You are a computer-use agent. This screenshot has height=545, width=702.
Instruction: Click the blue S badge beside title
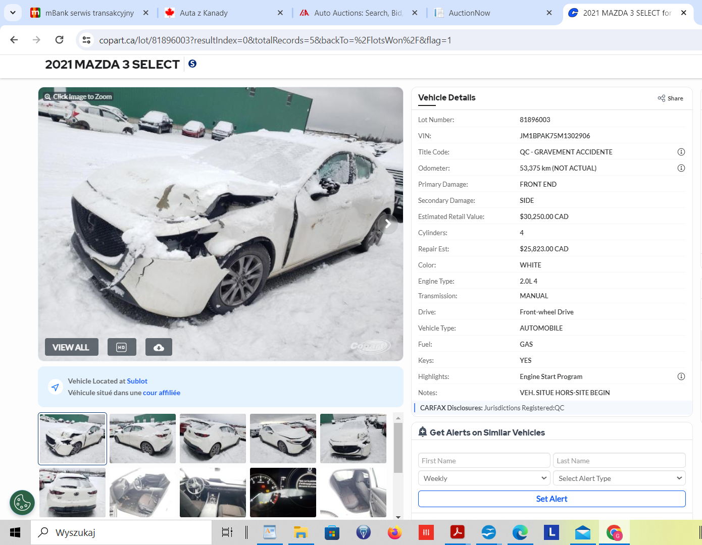point(192,64)
